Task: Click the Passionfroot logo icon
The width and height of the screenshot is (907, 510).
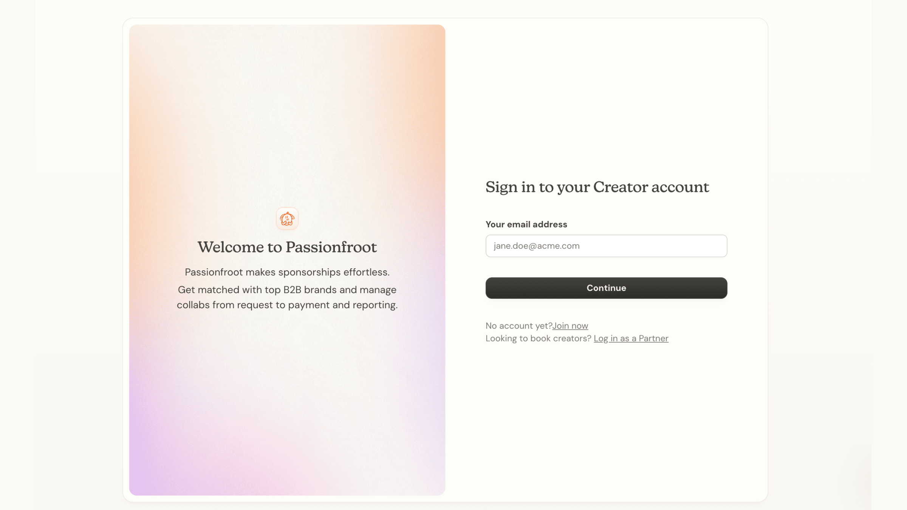Action: (287, 218)
